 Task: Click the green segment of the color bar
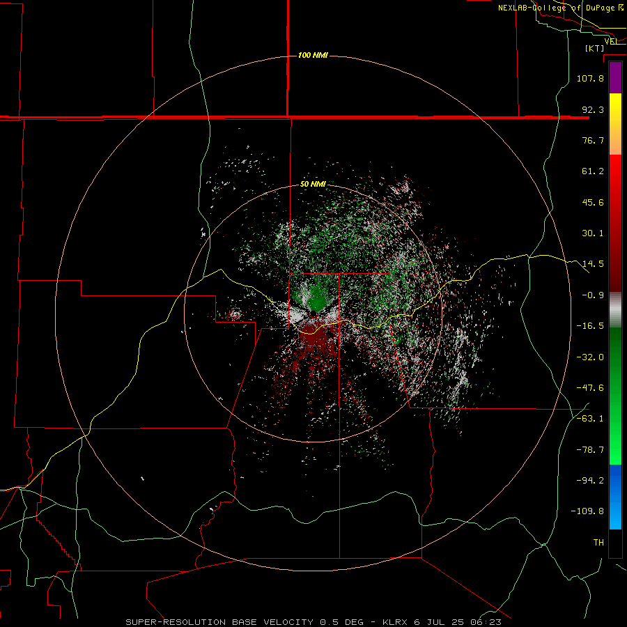point(615,396)
